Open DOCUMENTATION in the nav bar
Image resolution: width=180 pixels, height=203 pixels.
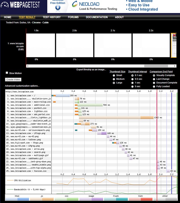point(97,17)
